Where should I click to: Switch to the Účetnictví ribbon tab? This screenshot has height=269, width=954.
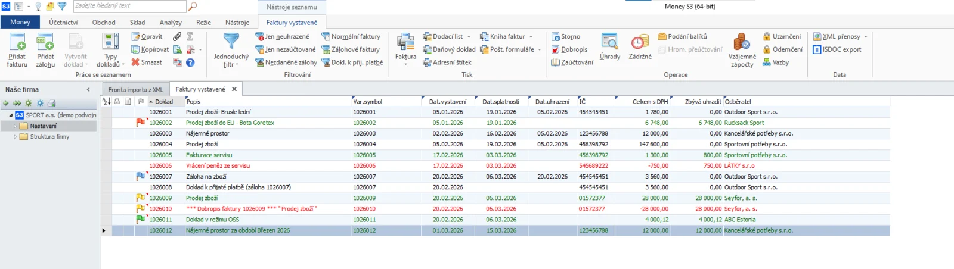coord(64,23)
